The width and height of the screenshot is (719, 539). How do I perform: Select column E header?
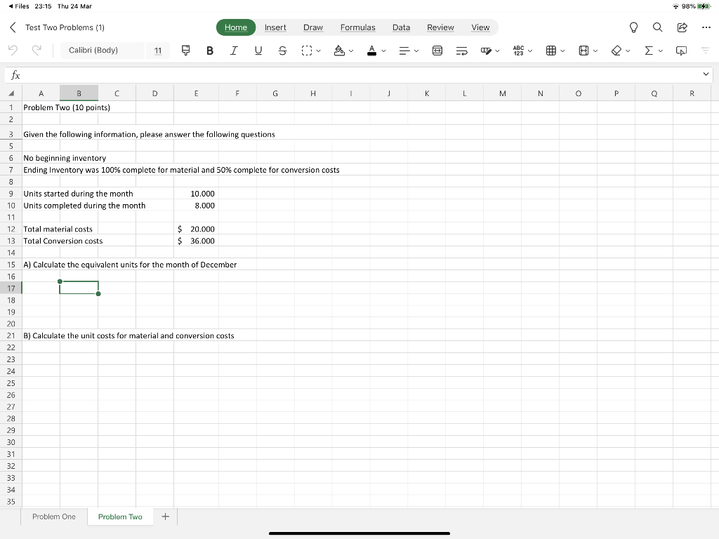pyautogui.click(x=197, y=93)
